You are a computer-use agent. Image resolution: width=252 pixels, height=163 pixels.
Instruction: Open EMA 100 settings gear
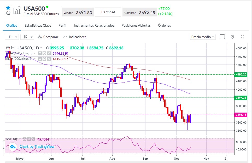[x=44, y=53]
